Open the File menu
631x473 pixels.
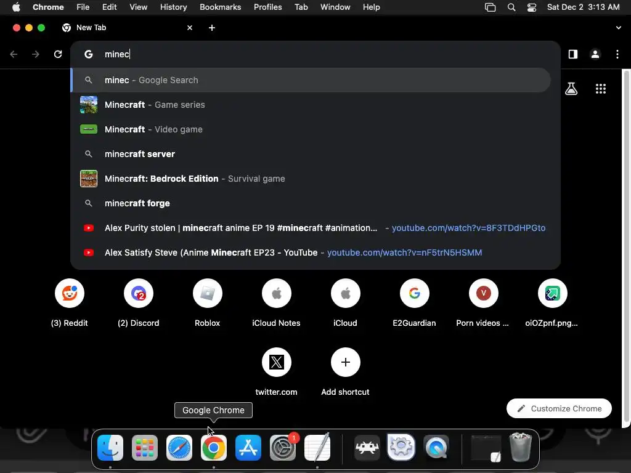(83, 7)
